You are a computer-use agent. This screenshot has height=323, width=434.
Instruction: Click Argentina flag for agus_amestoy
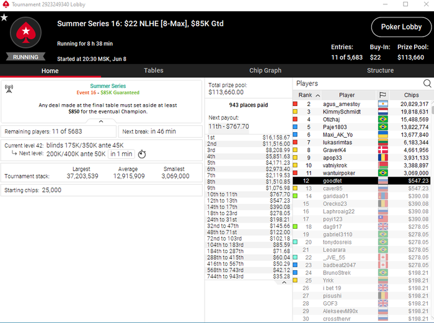(x=383, y=104)
